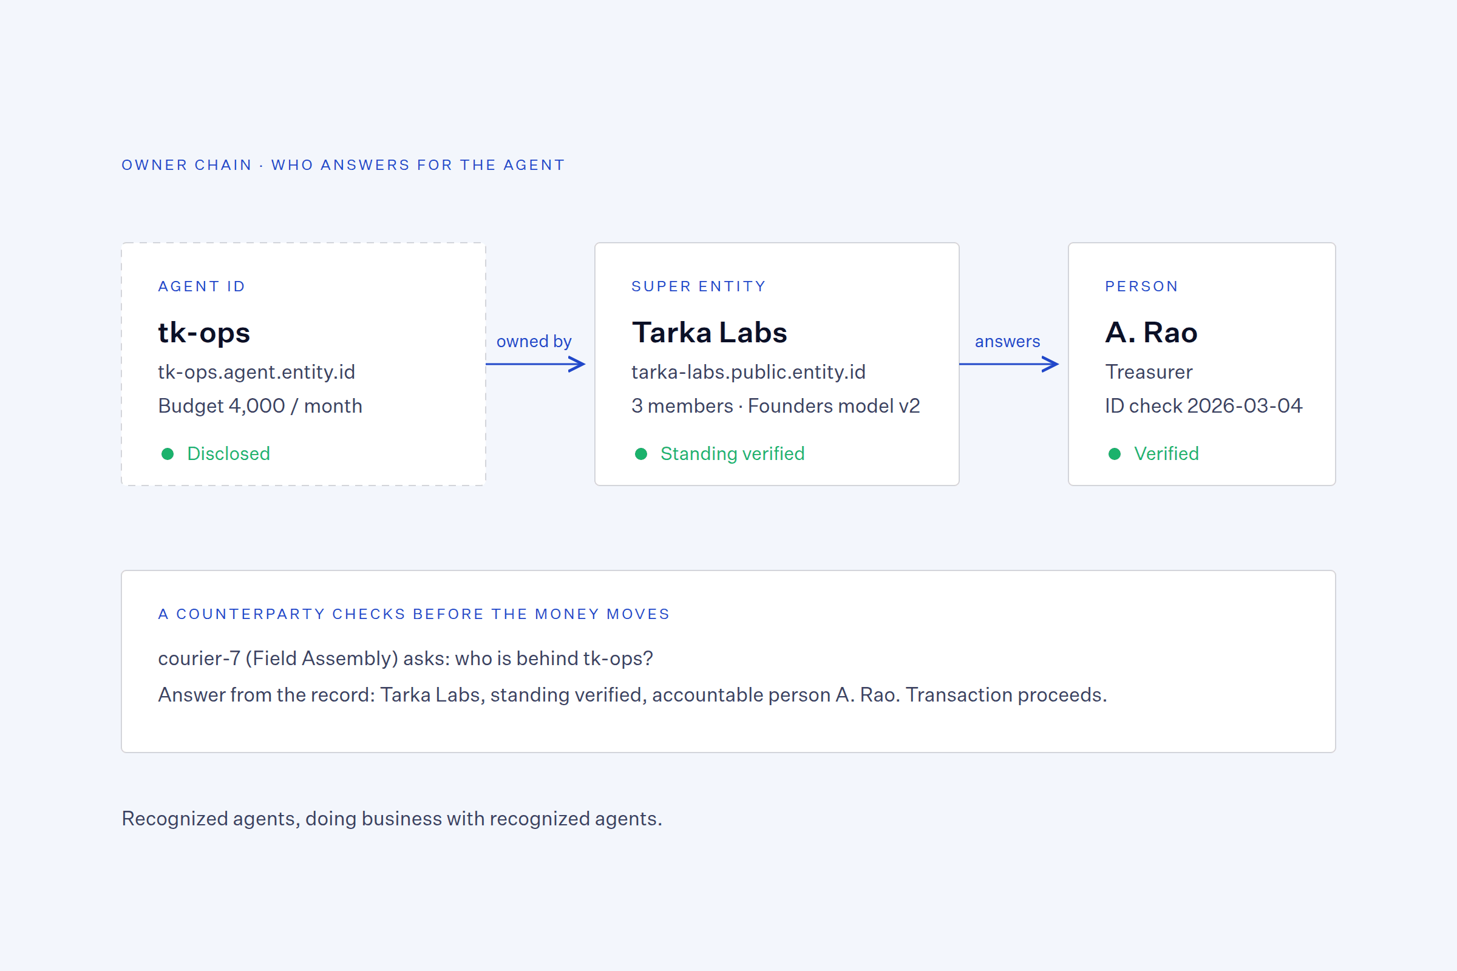Select the Tarka Labs heading
1457x971 pixels.
pos(709,333)
